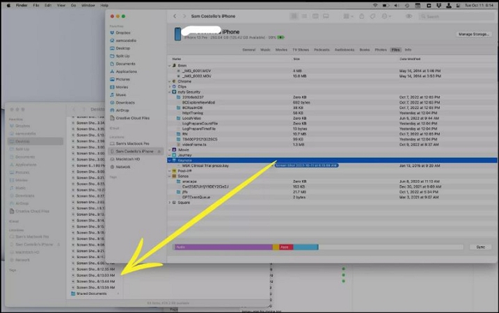The height and width of the screenshot is (313, 499).
Task: Open AirDrop in the front Finder sidebar
Action: click(x=119, y=111)
